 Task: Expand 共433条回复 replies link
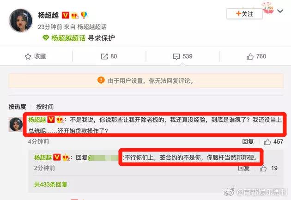(50, 184)
